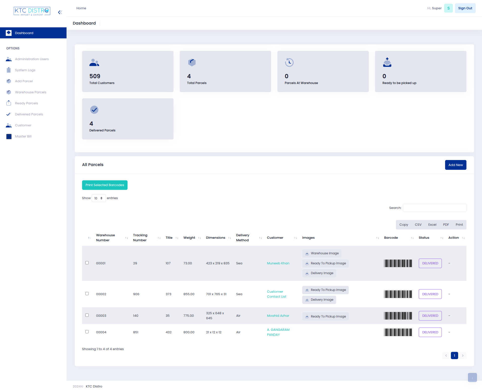Tick the checkbox for parcel 00004
This screenshot has width=482, height=392.
87,332
